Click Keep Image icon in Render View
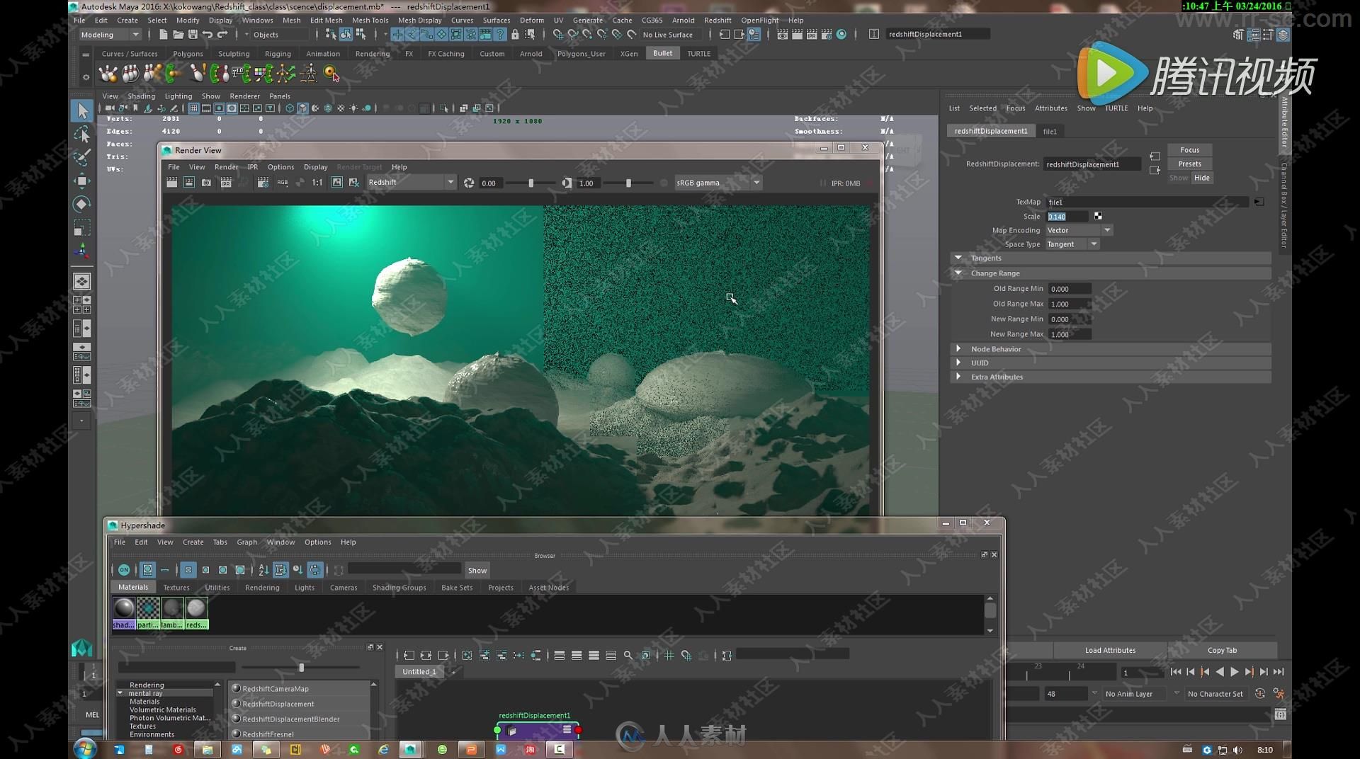 tap(337, 183)
